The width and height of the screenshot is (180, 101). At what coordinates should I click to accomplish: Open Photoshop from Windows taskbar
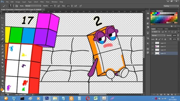(47, 98)
